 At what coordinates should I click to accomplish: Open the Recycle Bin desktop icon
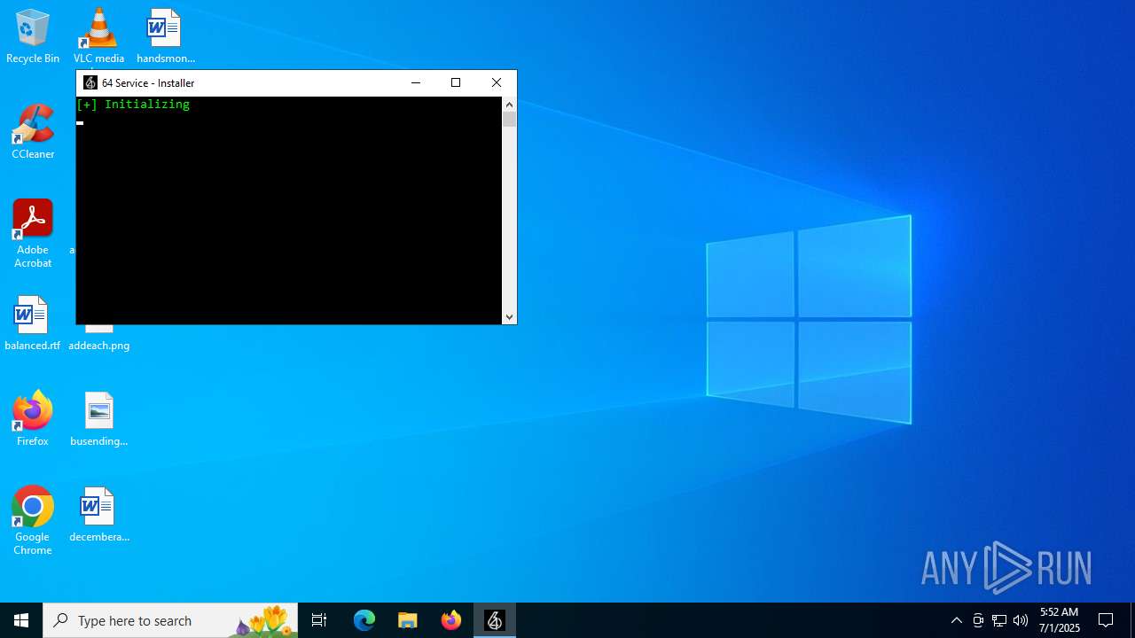pyautogui.click(x=33, y=36)
